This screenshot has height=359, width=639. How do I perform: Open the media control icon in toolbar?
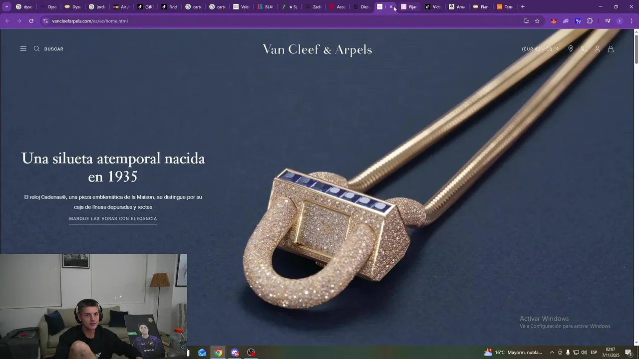(608, 21)
